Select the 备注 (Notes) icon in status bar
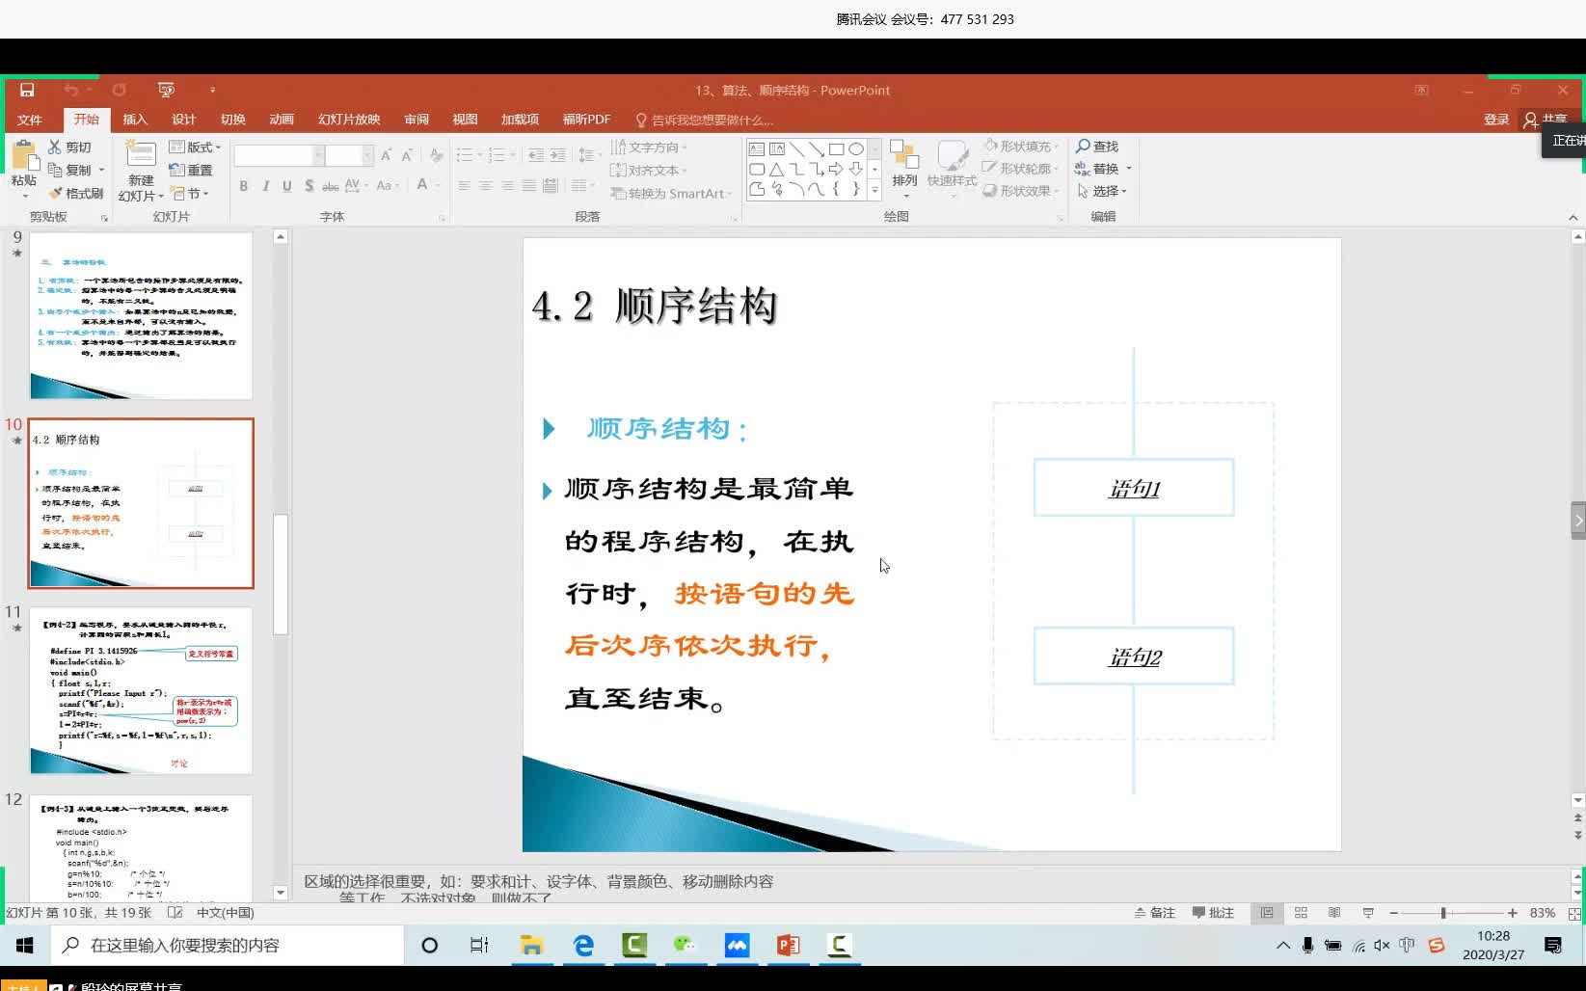Image resolution: width=1586 pixels, height=991 pixels. pos(1154,912)
